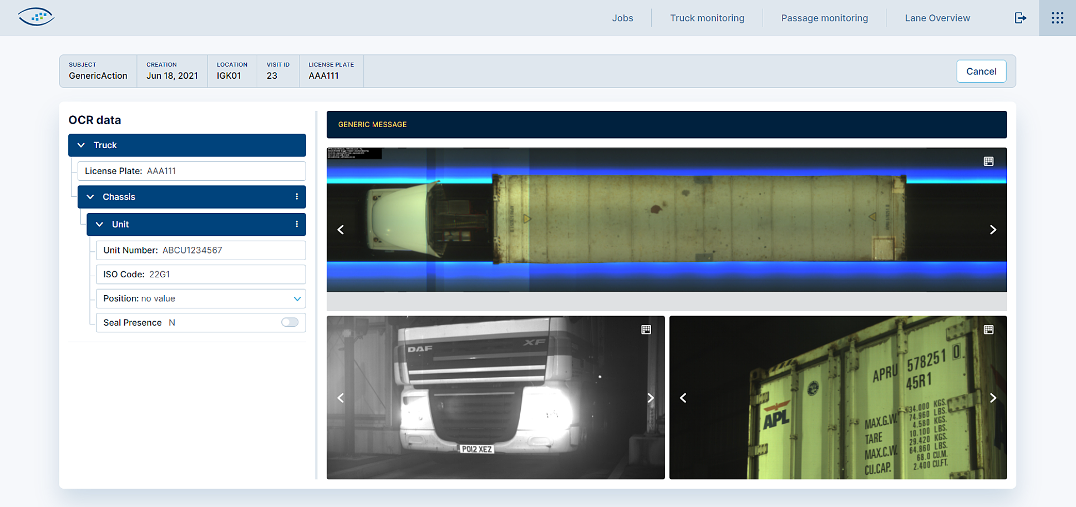This screenshot has height=507, width=1076.
Task: Show next image using right arrow on truck photo
Action: coord(650,398)
